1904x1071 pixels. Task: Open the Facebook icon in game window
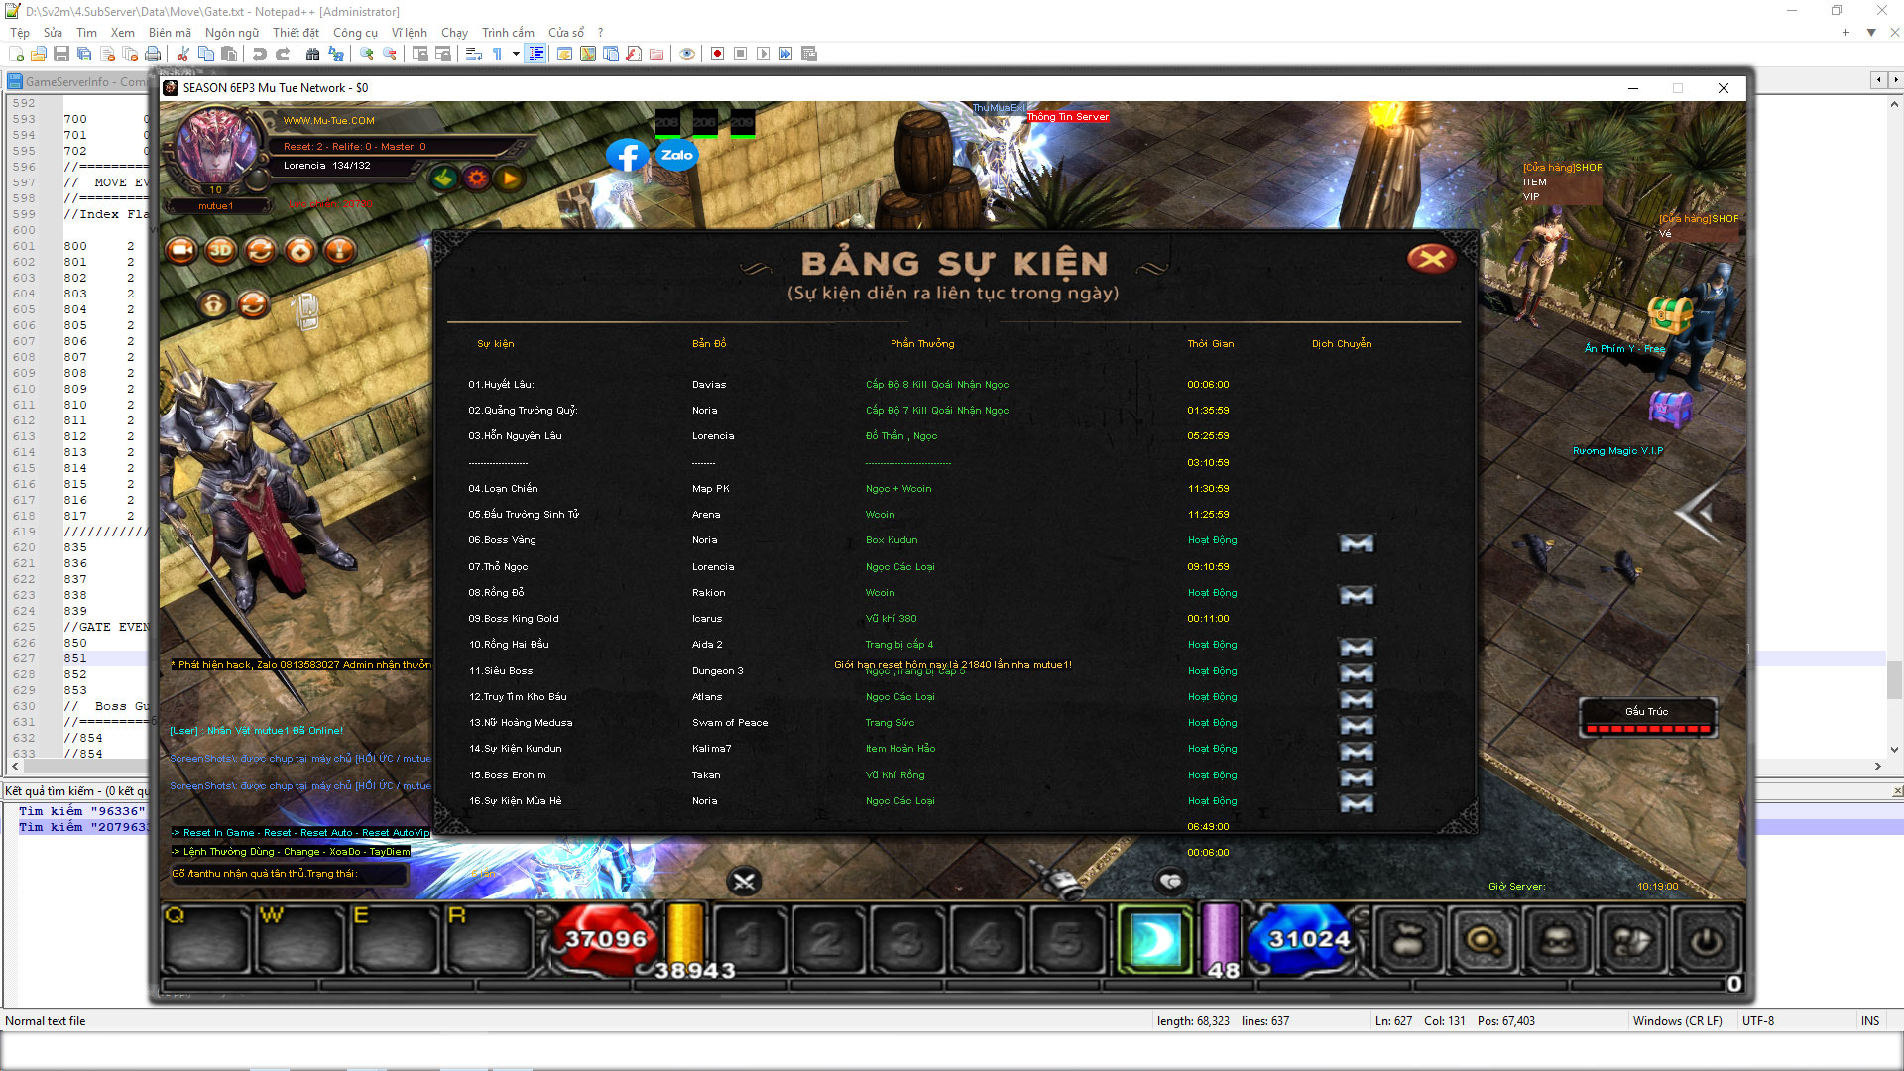click(x=628, y=156)
